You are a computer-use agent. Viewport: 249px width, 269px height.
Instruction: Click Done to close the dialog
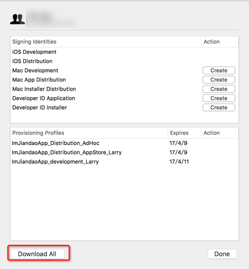pyautogui.click(x=222, y=254)
